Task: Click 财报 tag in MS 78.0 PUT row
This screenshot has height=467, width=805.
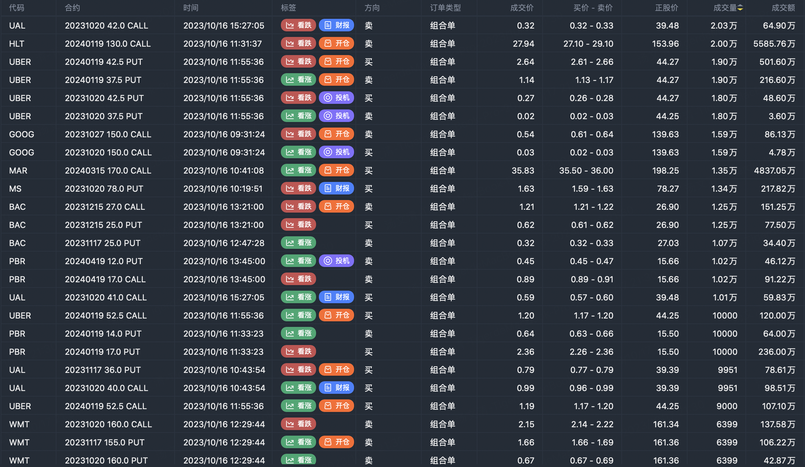Action: point(336,188)
